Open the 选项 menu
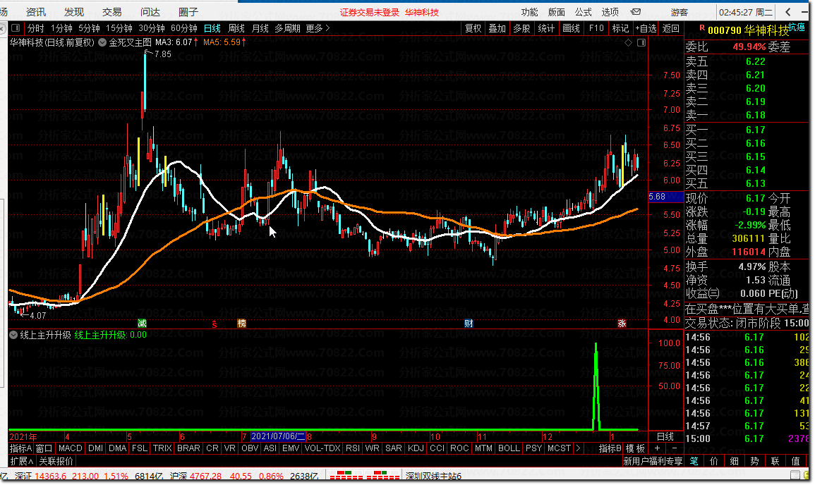The image size is (815, 485). 610,11
